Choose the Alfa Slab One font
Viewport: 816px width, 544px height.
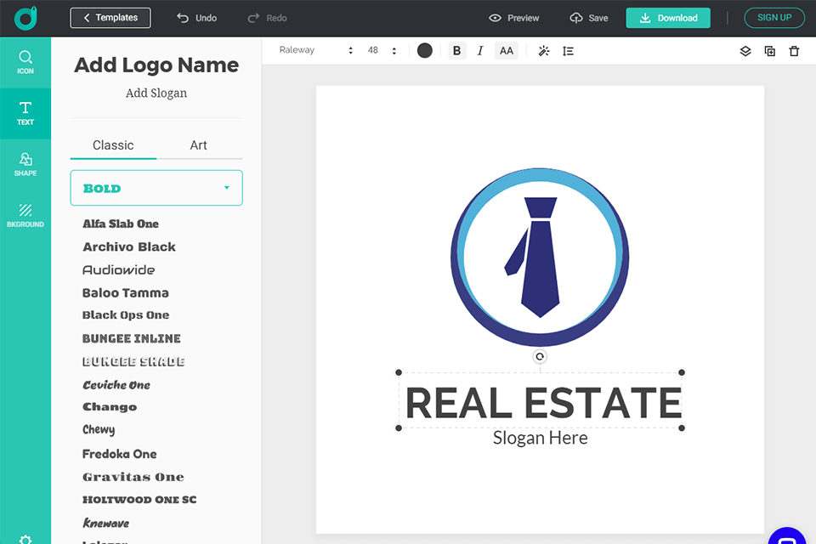(121, 224)
